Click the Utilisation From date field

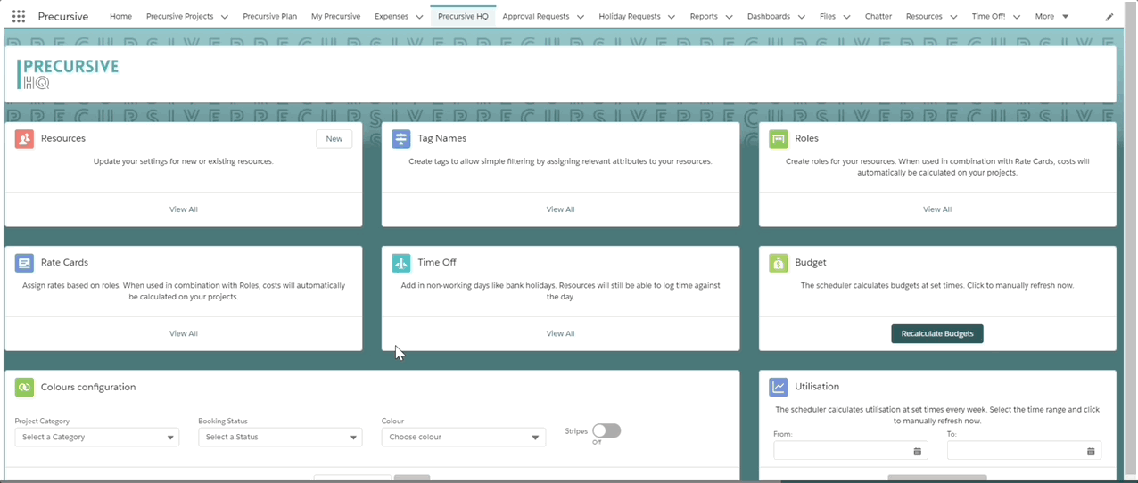(851, 451)
